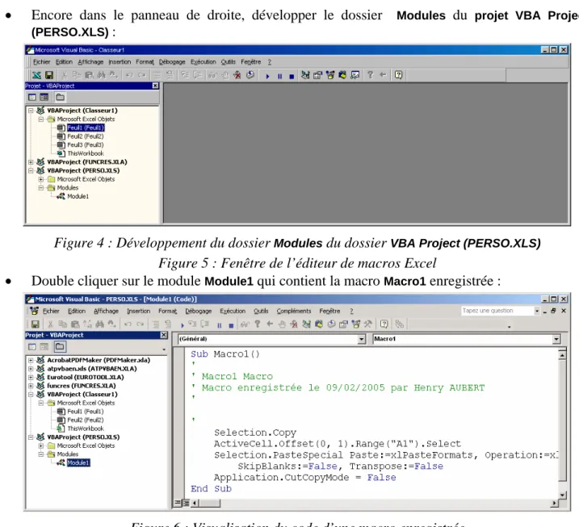Image resolution: width=579 pixels, height=527 pixels.
Task: Click View Code button in PERSO.XLS project panel
Action: click(x=32, y=346)
